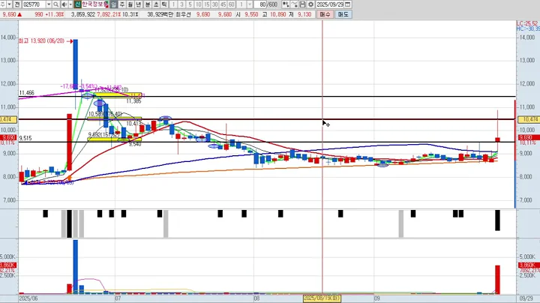Click the latest tall red volume bar
This screenshot has width=540, height=303.
(x=497, y=280)
